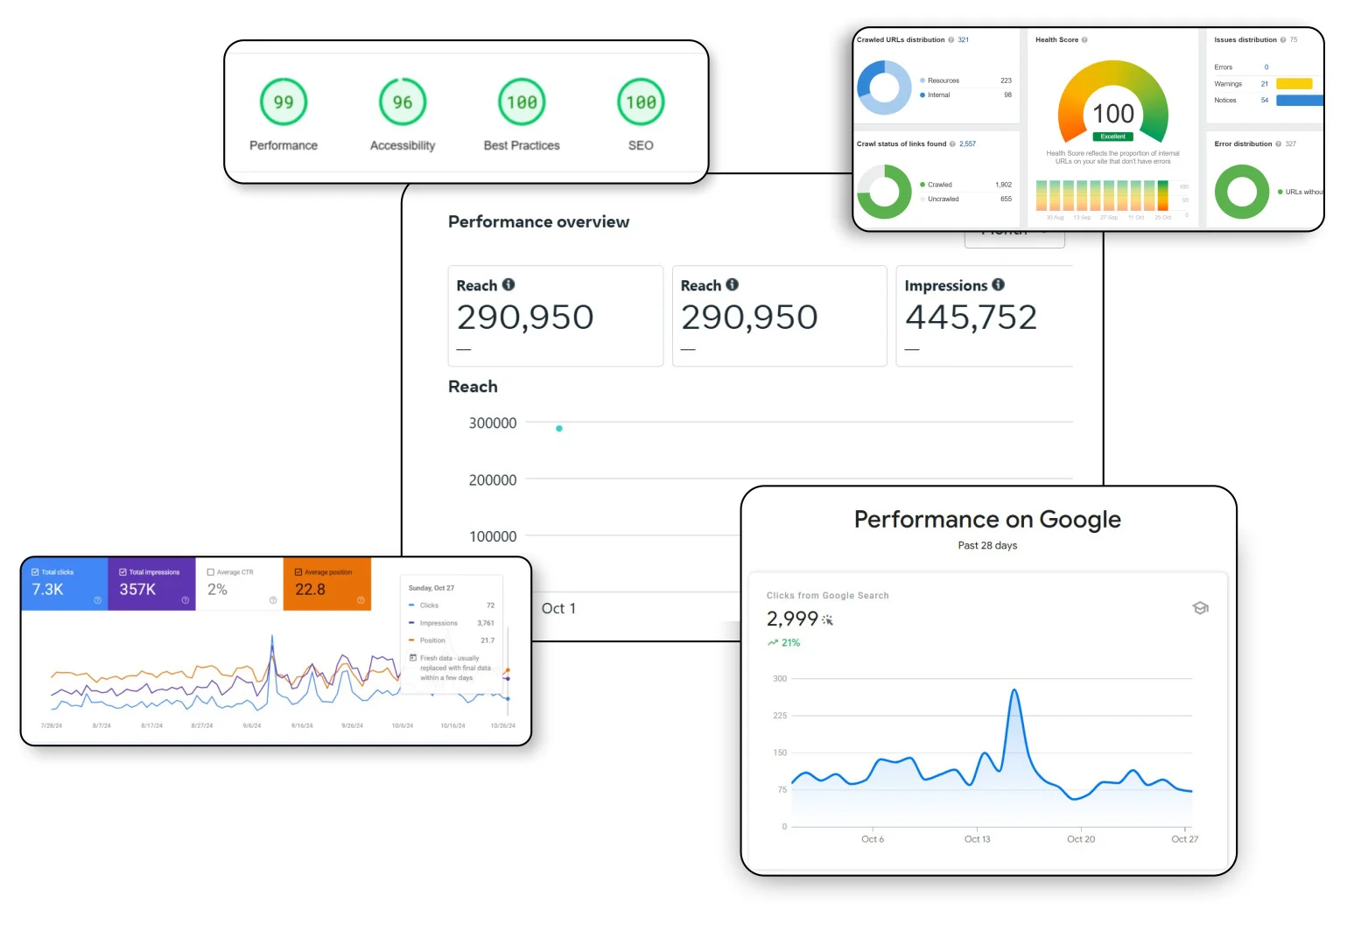Click the help icon next to Health Score

click(x=1084, y=40)
